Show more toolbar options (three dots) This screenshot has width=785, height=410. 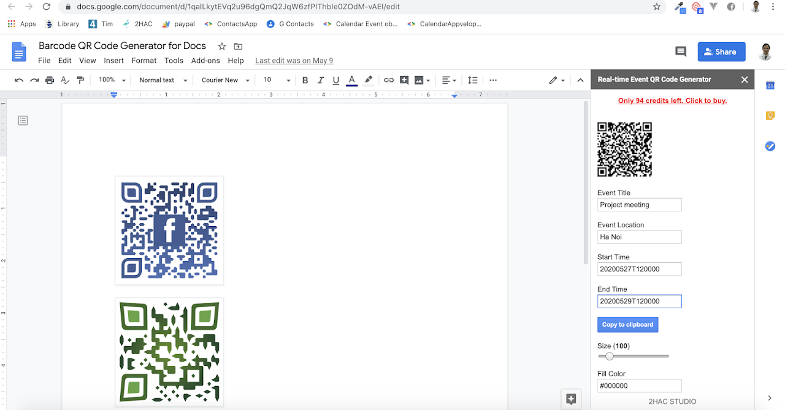click(x=493, y=80)
